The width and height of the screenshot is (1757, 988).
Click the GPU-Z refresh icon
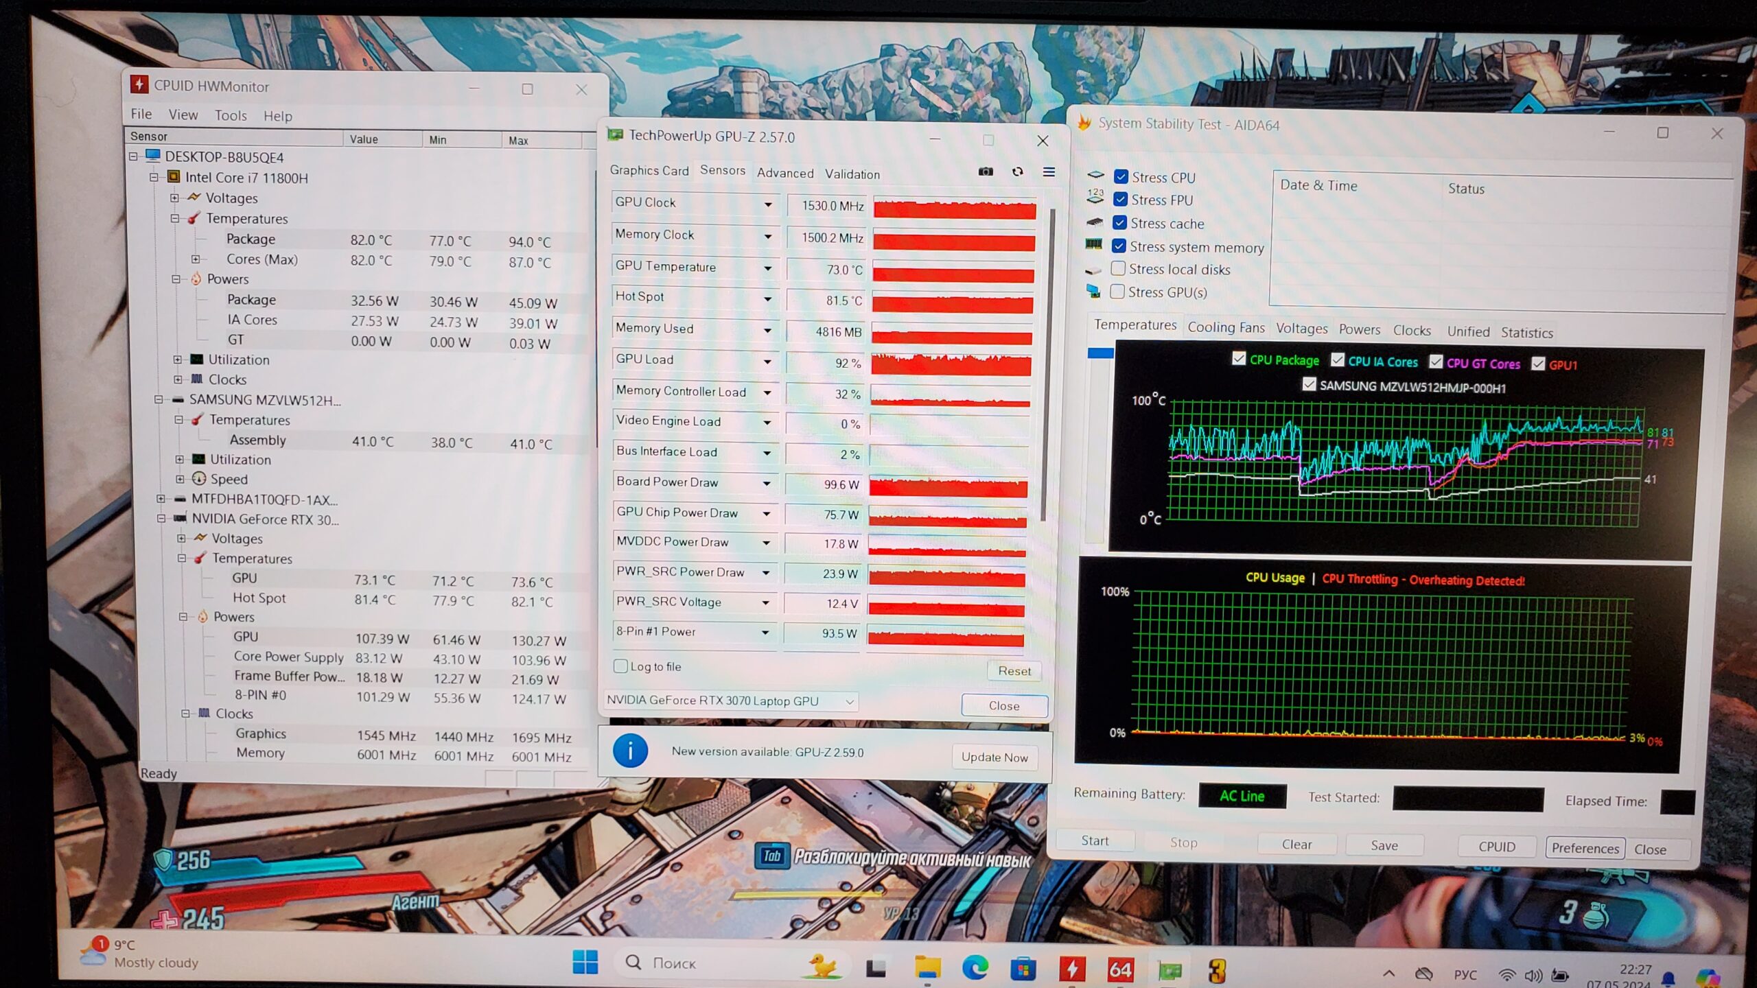pos(1018,172)
